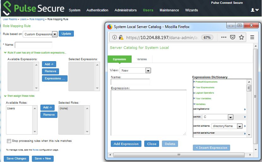Go to User Realms breadcrumb link
Screen dimensions: 262x162
[x=10, y=19]
